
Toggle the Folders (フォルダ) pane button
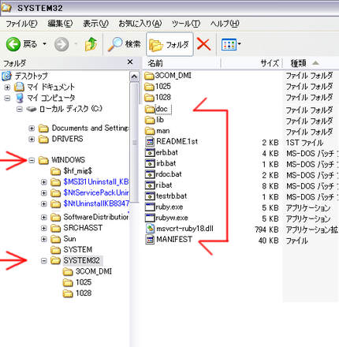[169, 44]
